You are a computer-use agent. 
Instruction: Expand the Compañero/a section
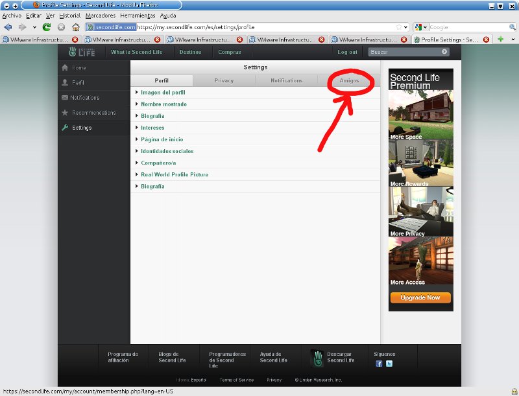click(x=255, y=163)
